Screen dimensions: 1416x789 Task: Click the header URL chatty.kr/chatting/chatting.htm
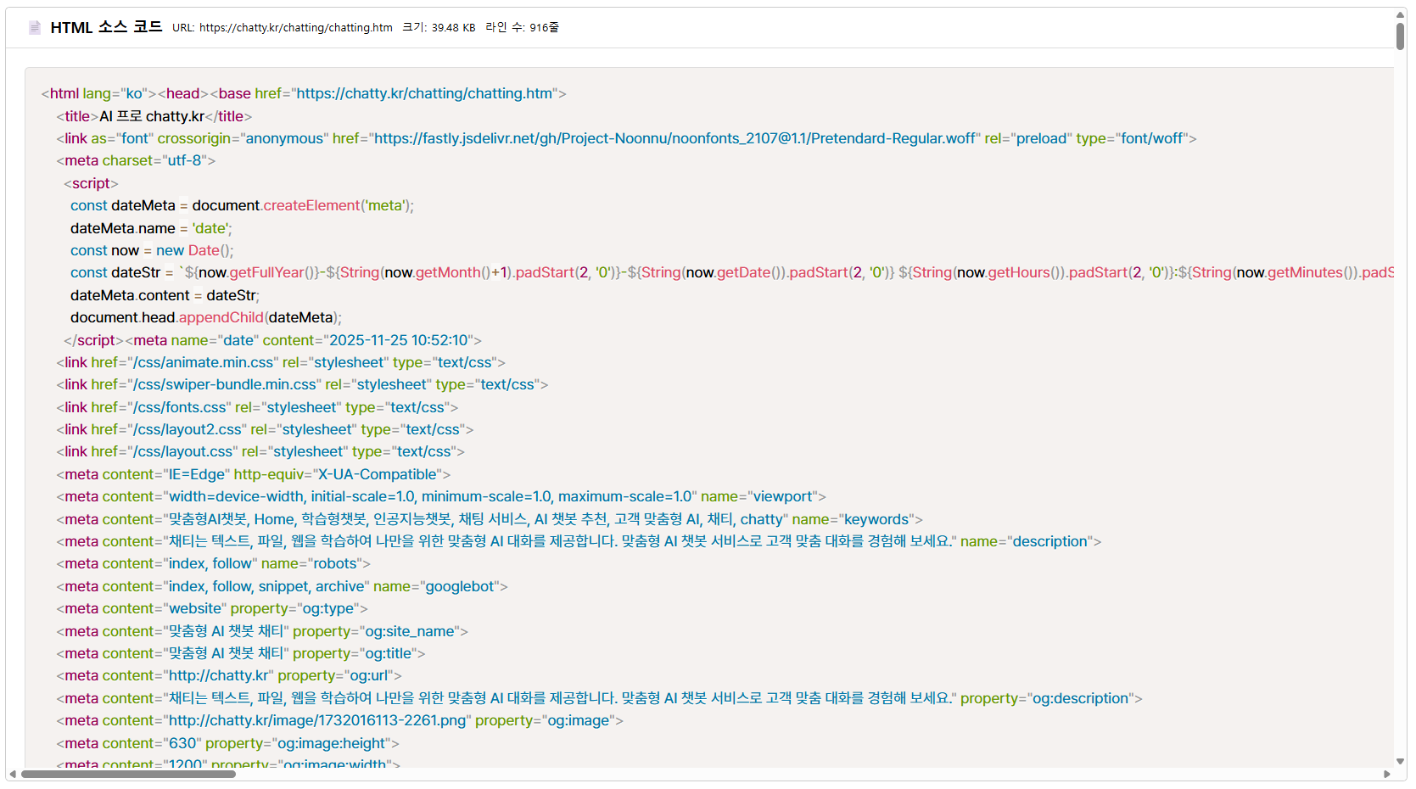coord(295,28)
